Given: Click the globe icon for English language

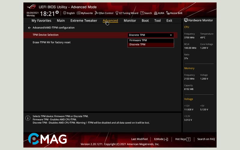Looking at the screenshot, I should [x=64, y=13].
